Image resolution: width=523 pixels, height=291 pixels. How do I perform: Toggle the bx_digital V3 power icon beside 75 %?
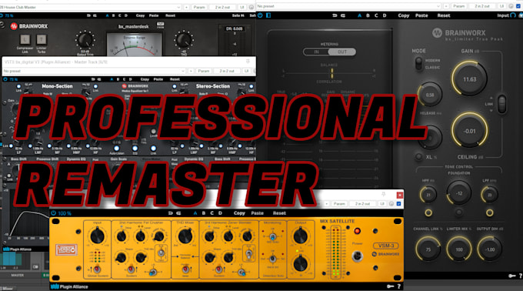pyautogui.click(x=5, y=79)
